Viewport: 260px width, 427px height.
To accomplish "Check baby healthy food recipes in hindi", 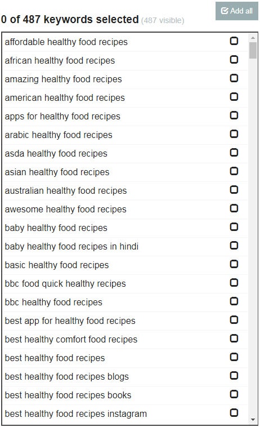I will click(234, 246).
